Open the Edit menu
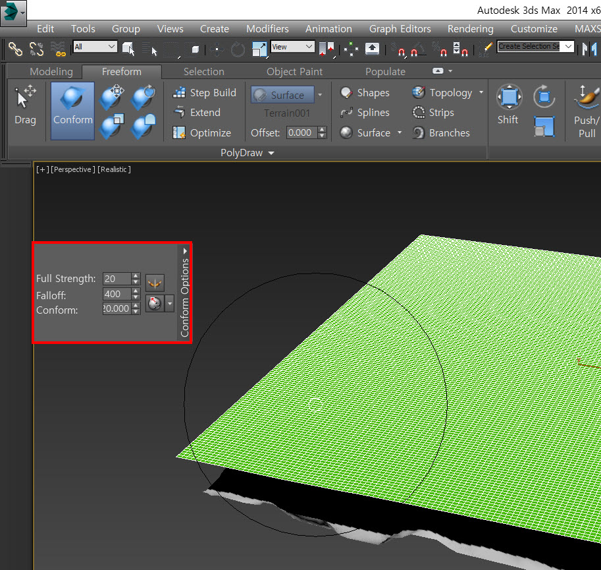 [x=45, y=29]
